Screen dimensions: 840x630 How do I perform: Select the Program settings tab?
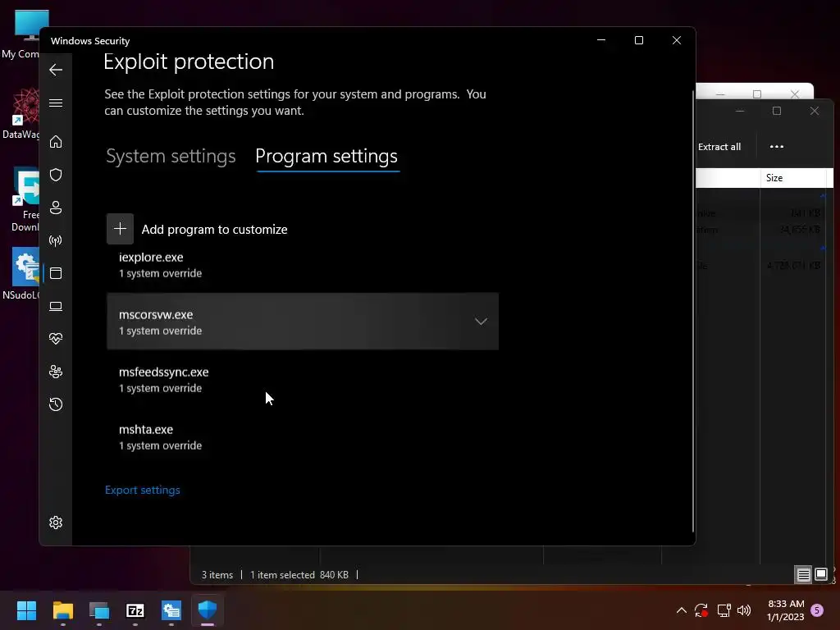tap(326, 157)
